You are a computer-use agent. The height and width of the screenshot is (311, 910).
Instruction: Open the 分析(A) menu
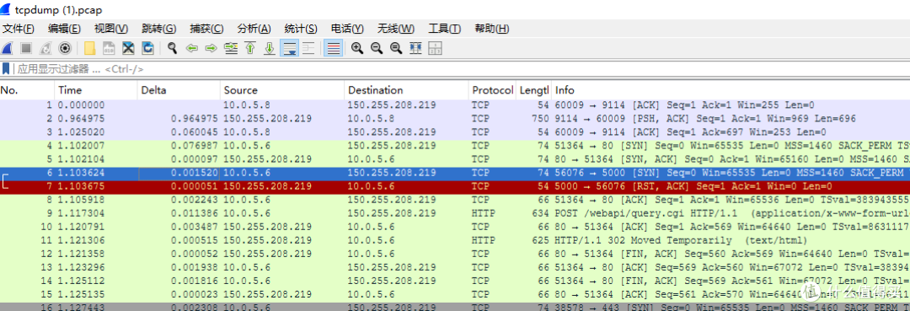tap(254, 29)
